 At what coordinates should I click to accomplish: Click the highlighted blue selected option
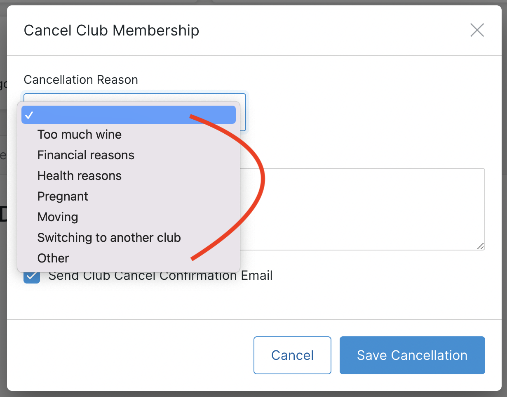(x=128, y=115)
